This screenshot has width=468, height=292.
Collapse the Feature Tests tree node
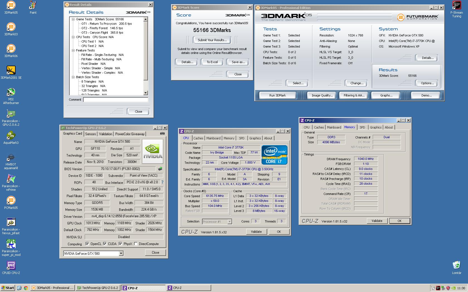click(x=73, y=50)
